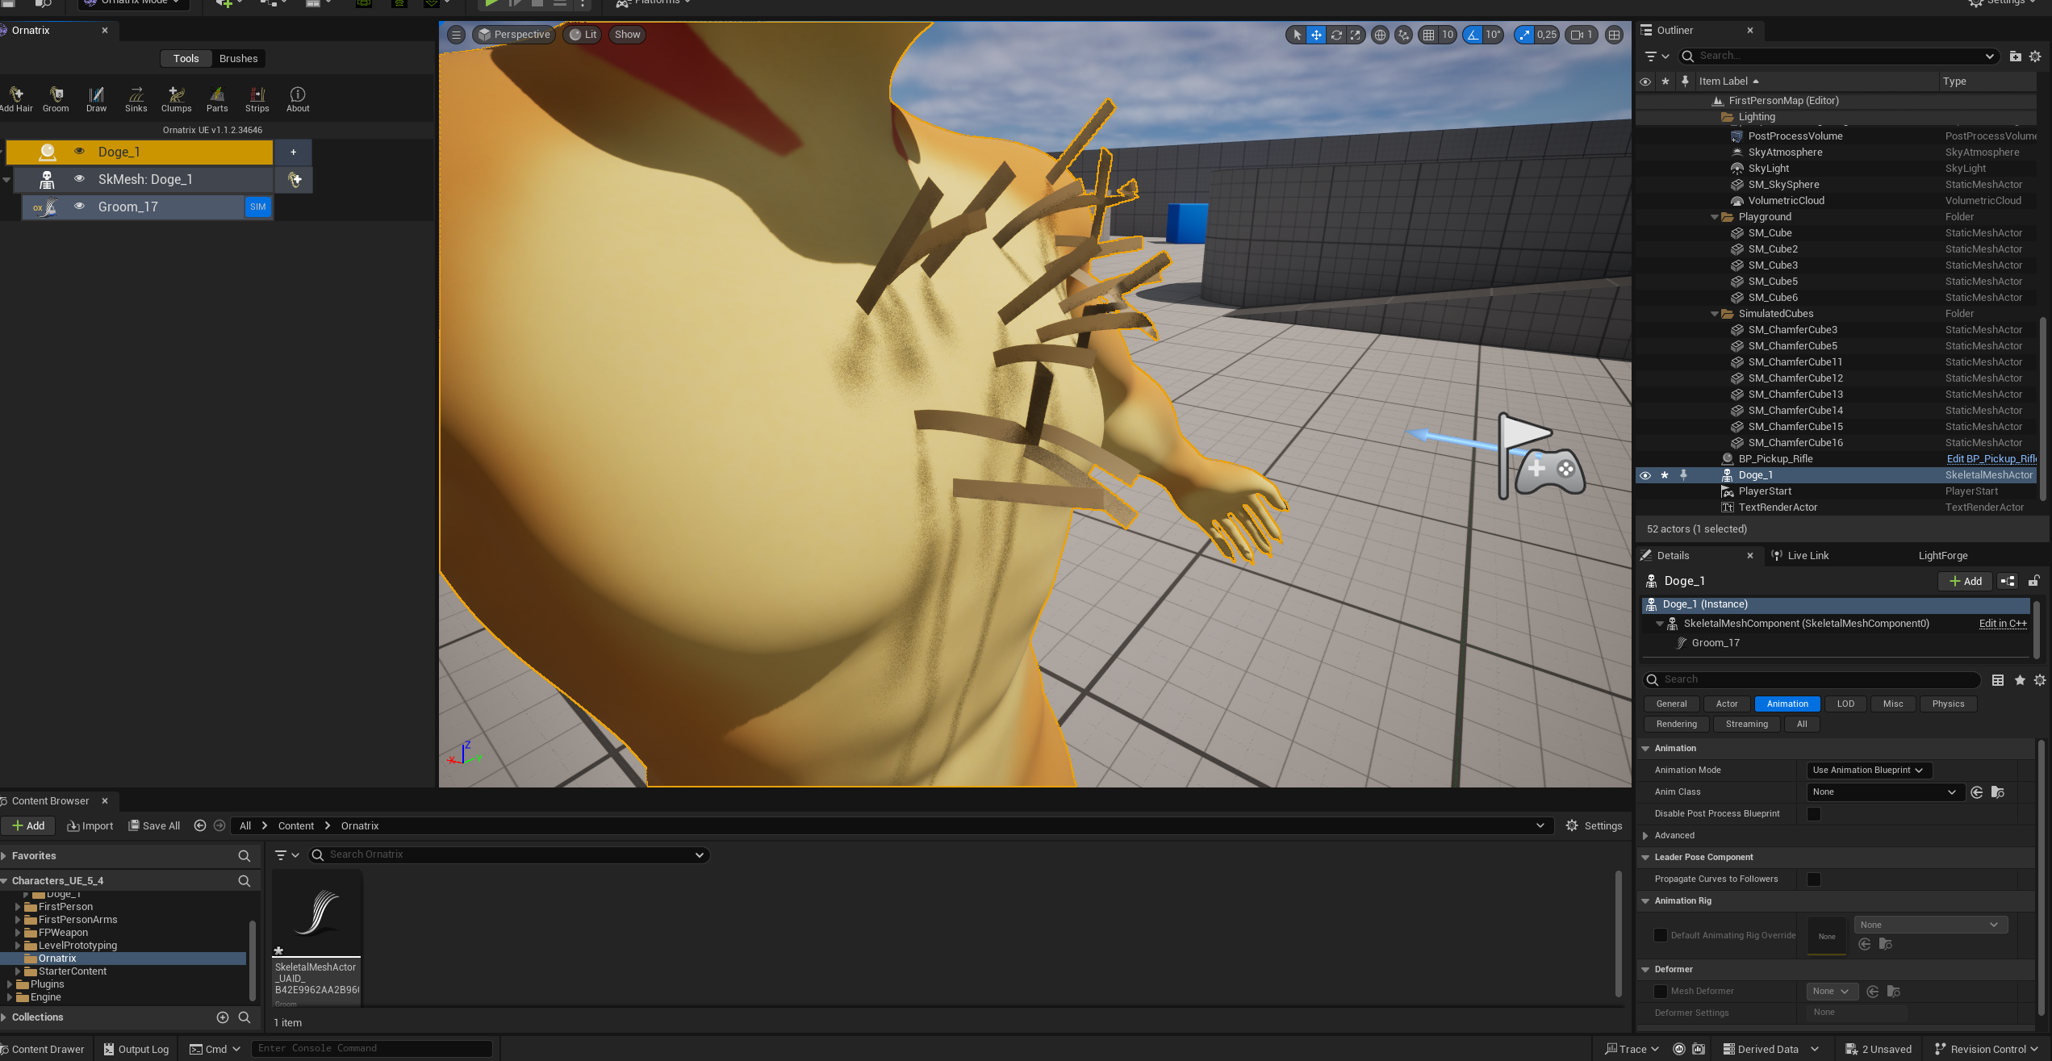
Task: Click the rotate transform gizmo icon
Action: click(1336, 35)
